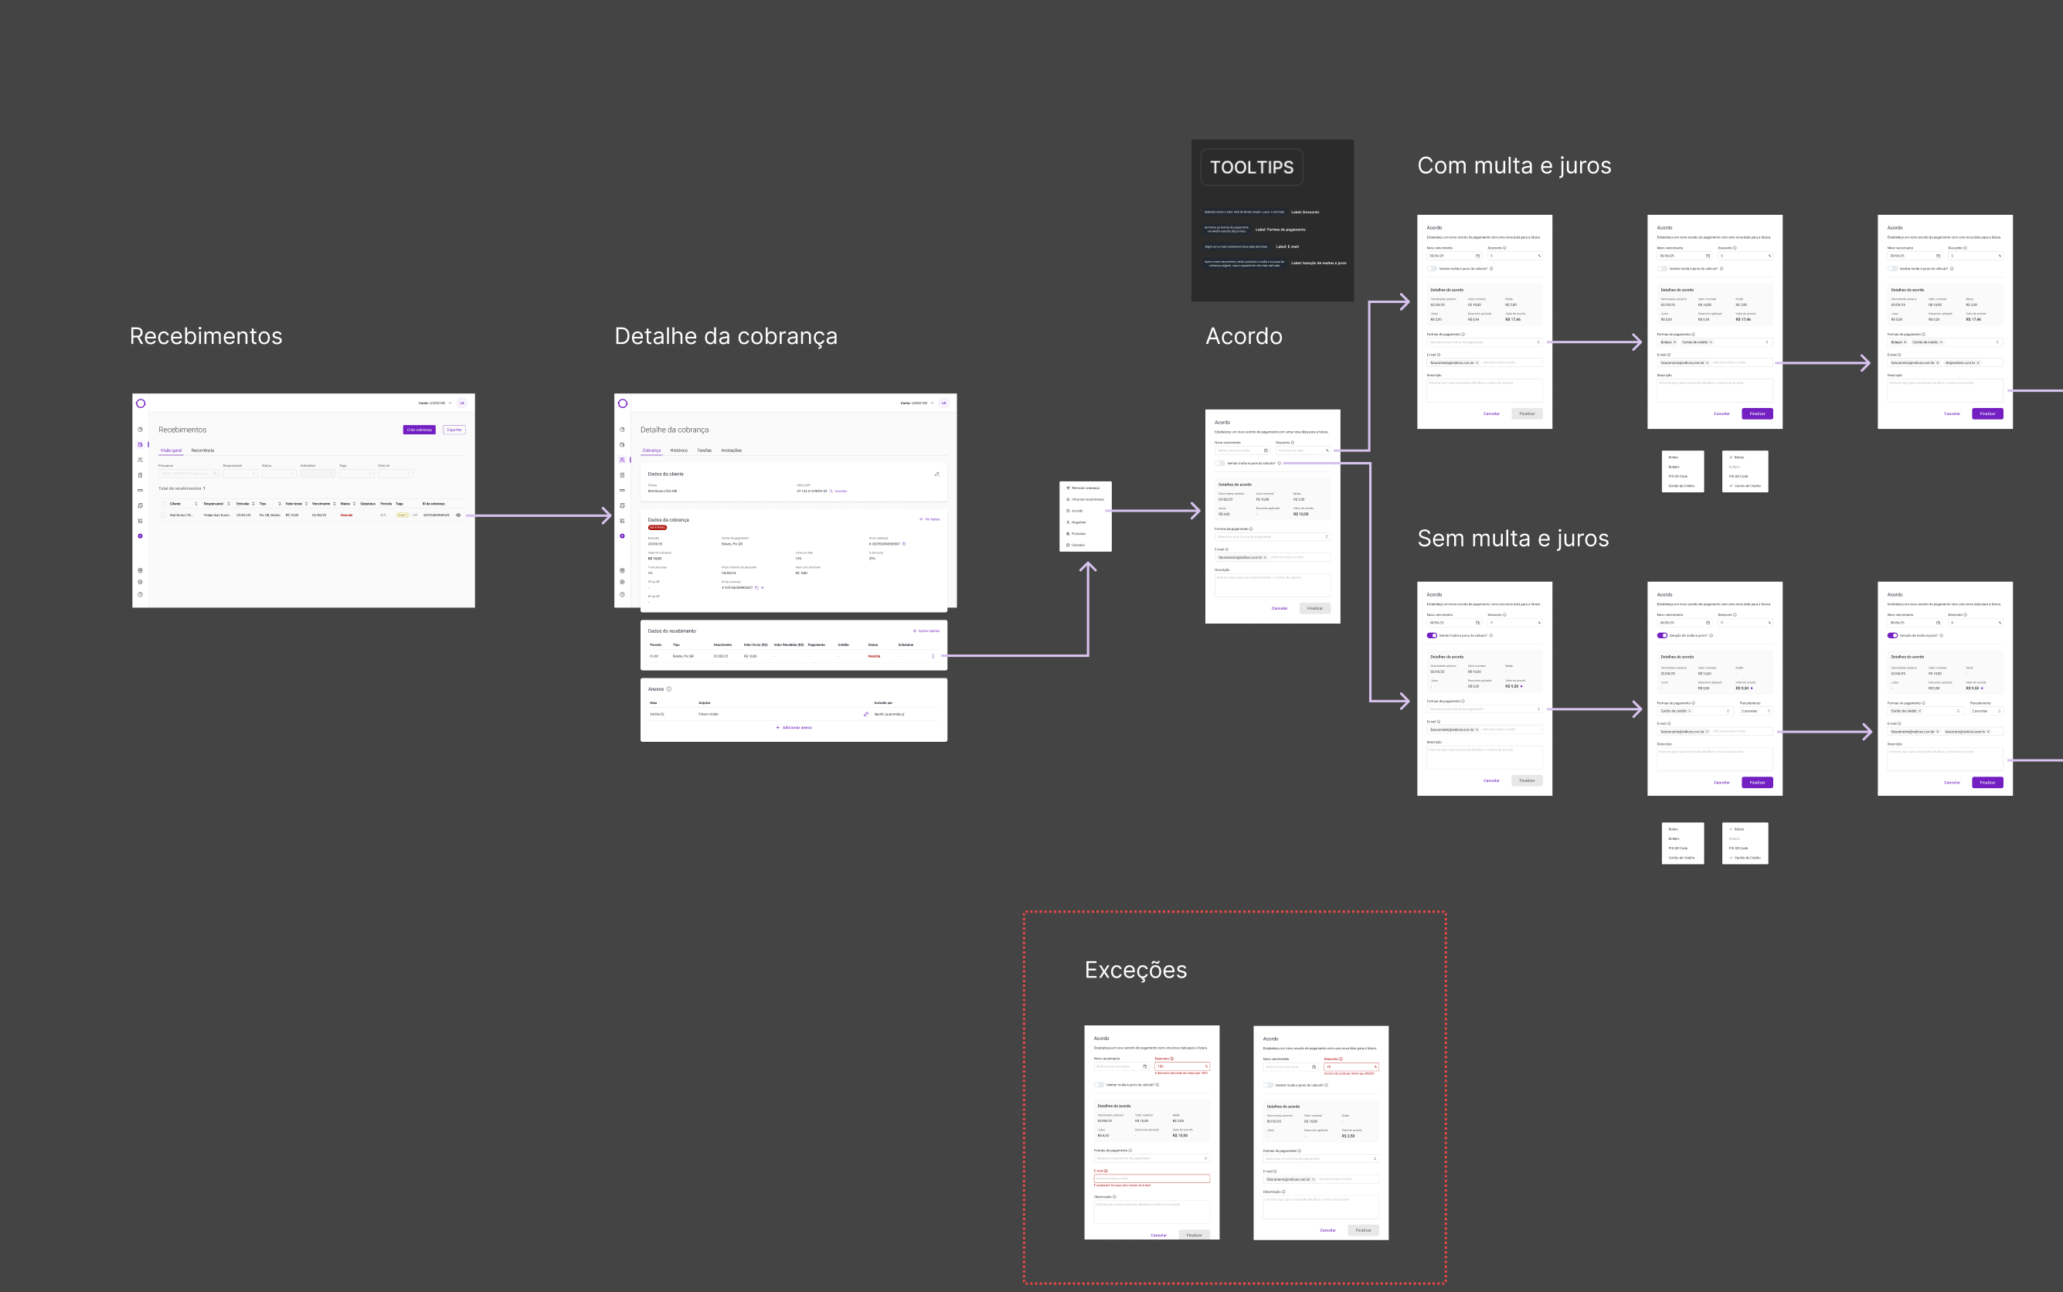Click the Anexos info icon
The width and height of the screenshot is (2063, 1292).
pyautogui.click(x=669, y=688)
